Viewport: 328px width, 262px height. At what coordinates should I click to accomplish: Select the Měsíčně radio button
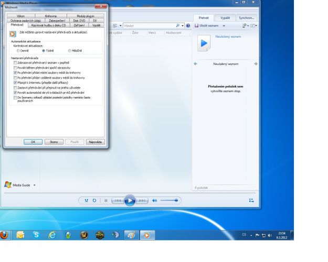[70, 51]
